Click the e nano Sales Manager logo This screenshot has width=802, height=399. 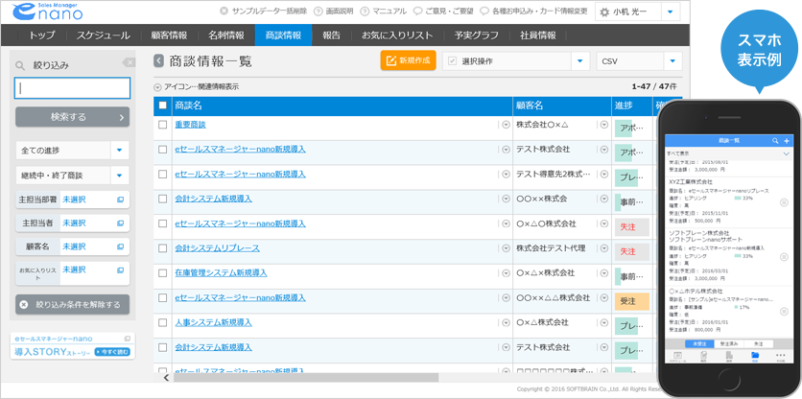click(47, 12)
